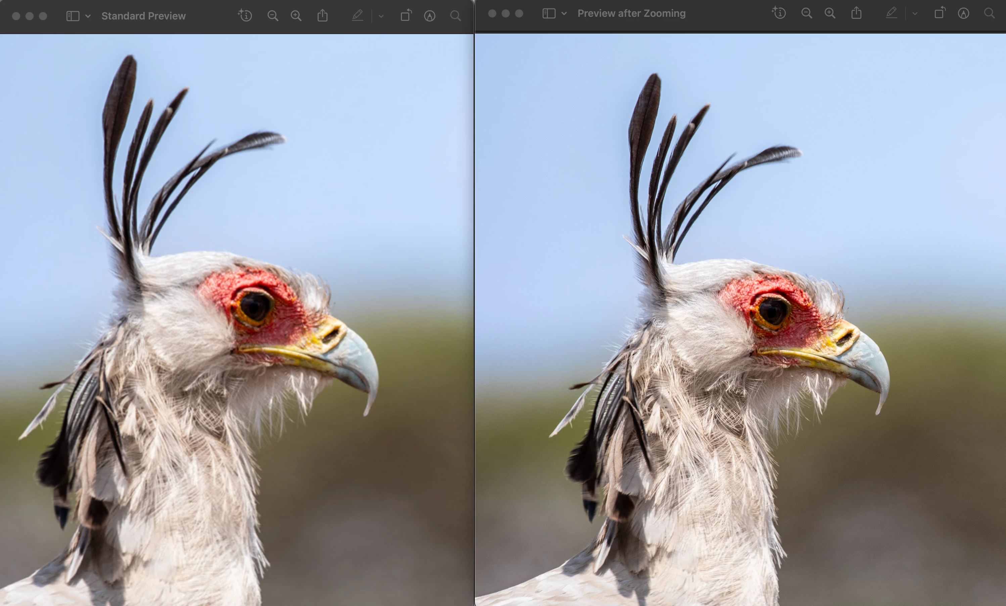Open Markup tools in Preview after Zooming window

pyautogui.click(x=963, y=13)
